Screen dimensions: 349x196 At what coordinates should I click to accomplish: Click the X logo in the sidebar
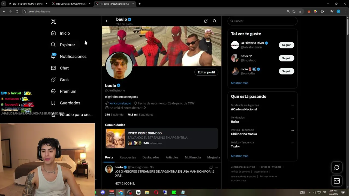click(53, 22)
